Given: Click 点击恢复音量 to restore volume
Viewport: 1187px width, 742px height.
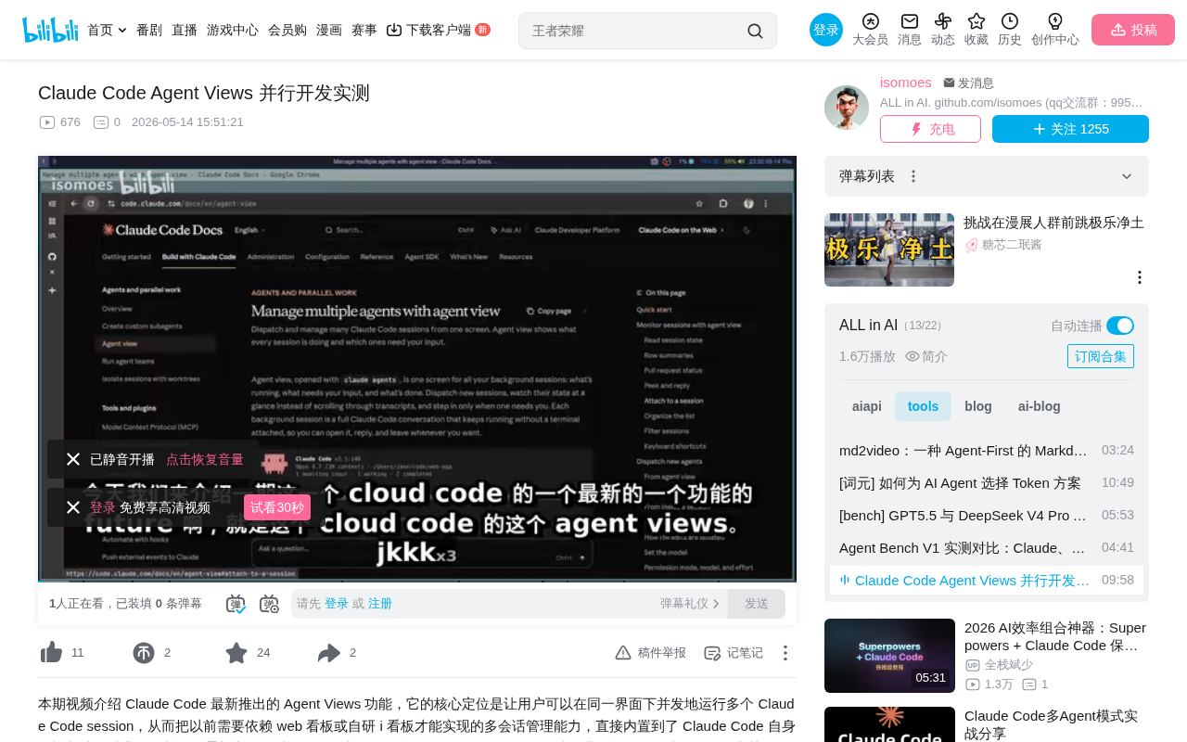Looking at the screenshot, I should click(205, 459).
